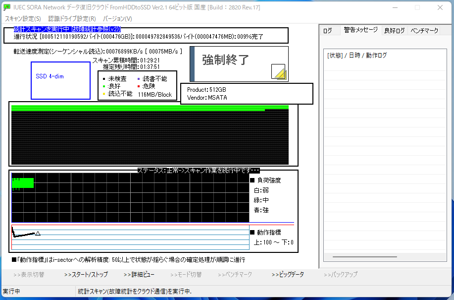Click the 良好 green legend marker
454x300 pixels.
(104, 86)
